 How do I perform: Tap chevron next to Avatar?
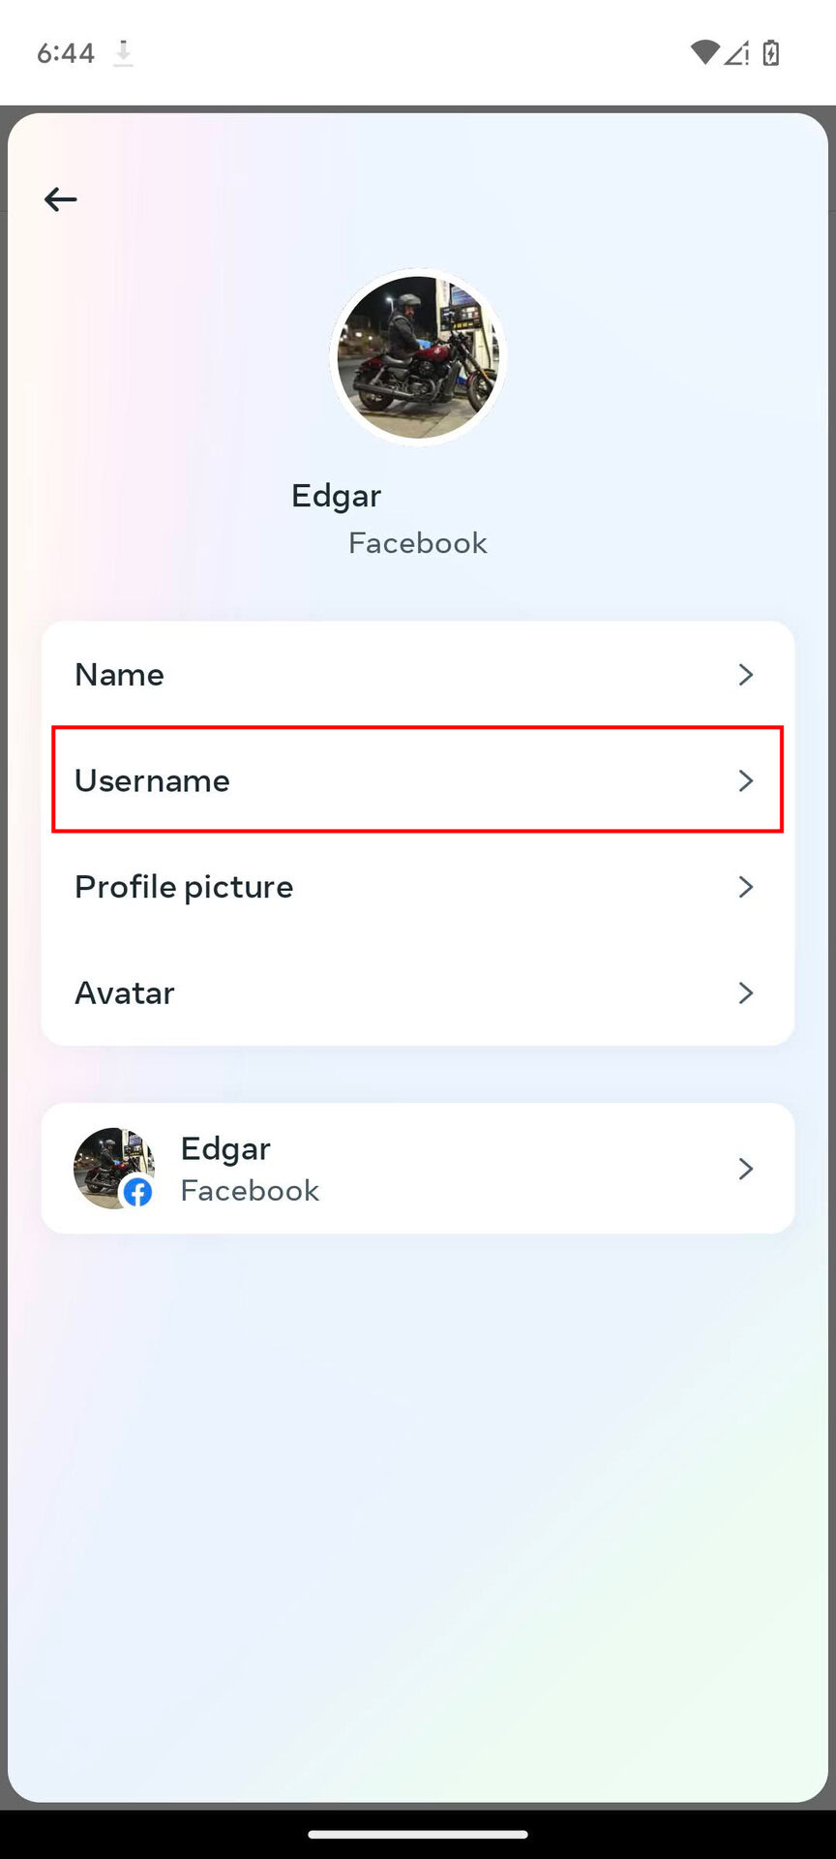pyautogui.click(x=745, y=993)
